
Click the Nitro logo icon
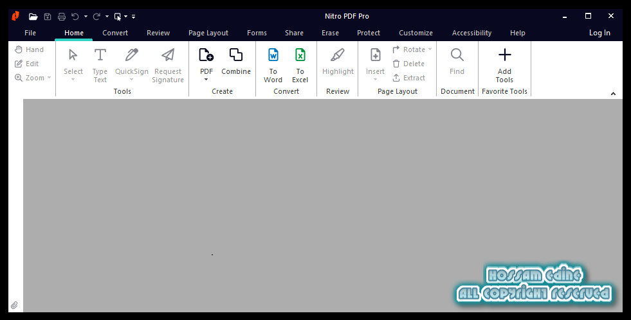pyautogui.click(x=15, y=16)
